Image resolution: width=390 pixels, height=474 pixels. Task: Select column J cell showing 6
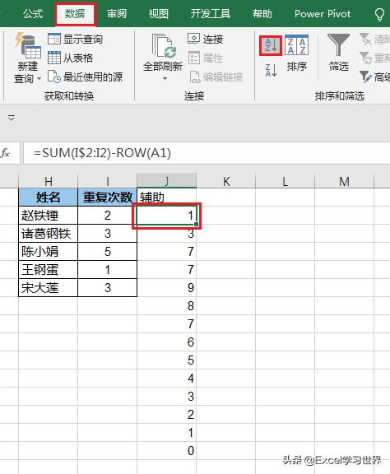(x=166, y=342)
